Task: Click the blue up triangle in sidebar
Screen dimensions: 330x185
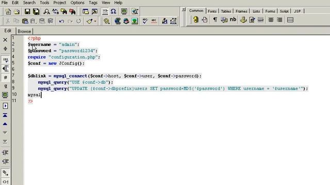Action: (x=5, y=124)
